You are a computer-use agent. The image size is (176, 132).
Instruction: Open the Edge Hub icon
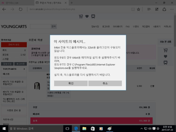point(149,9)
